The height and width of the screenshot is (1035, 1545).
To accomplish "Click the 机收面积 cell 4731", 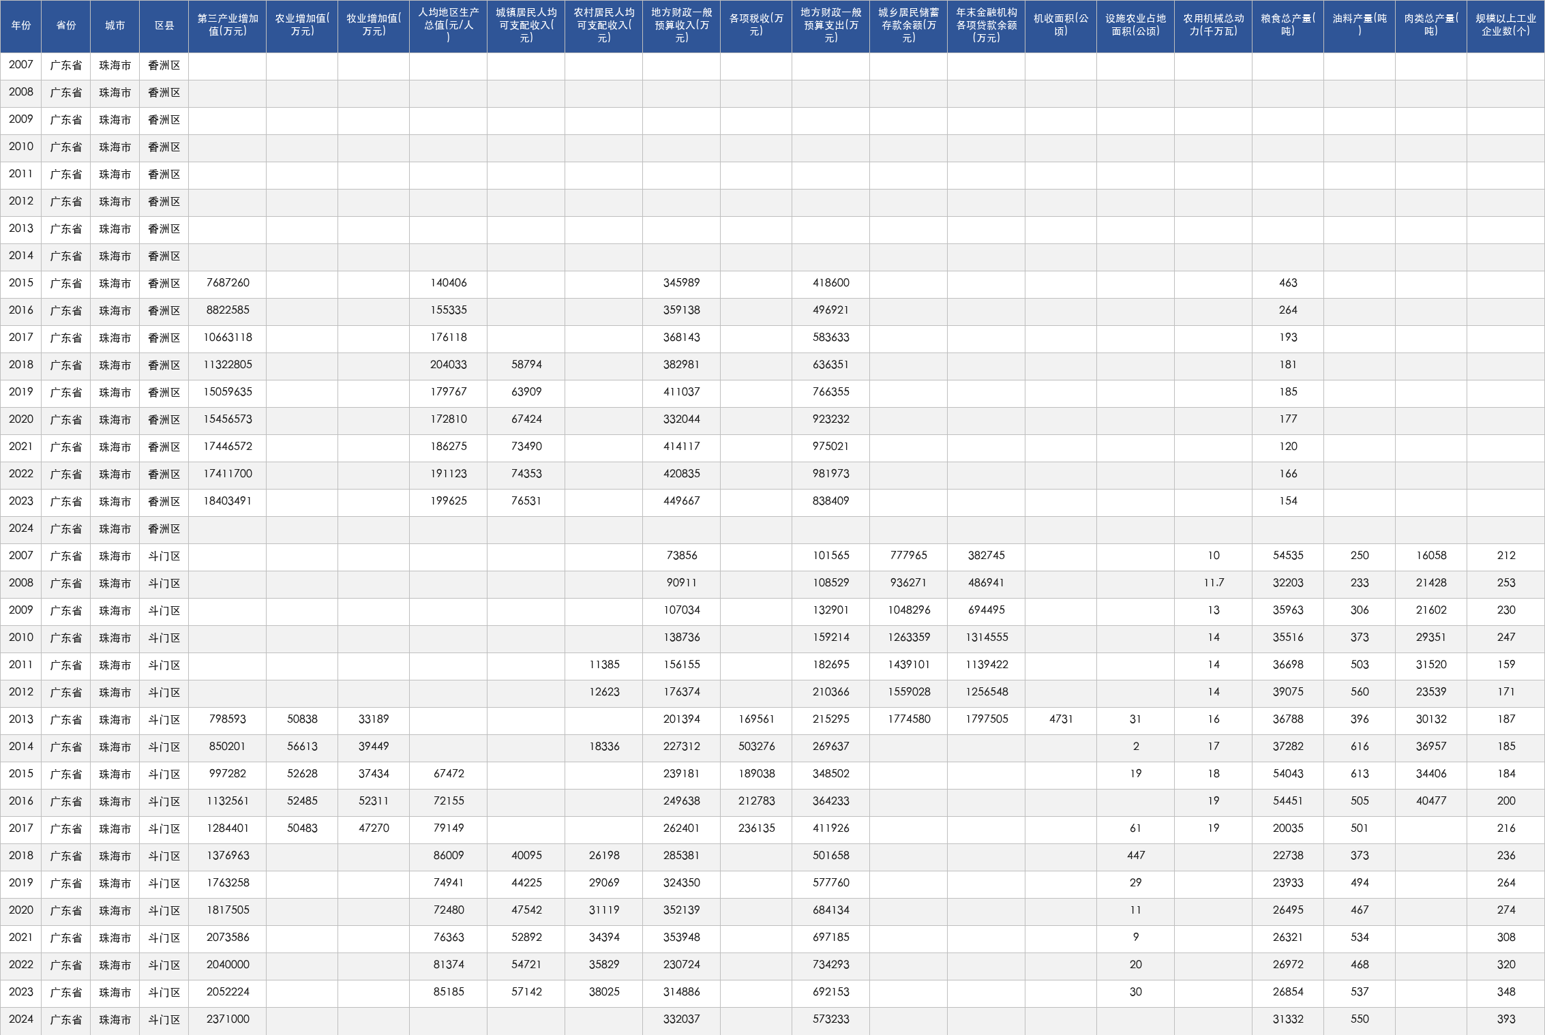I will click(1061, 720).
